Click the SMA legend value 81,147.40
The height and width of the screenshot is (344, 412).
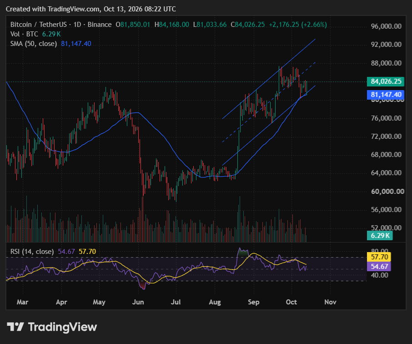coord(76,44)
